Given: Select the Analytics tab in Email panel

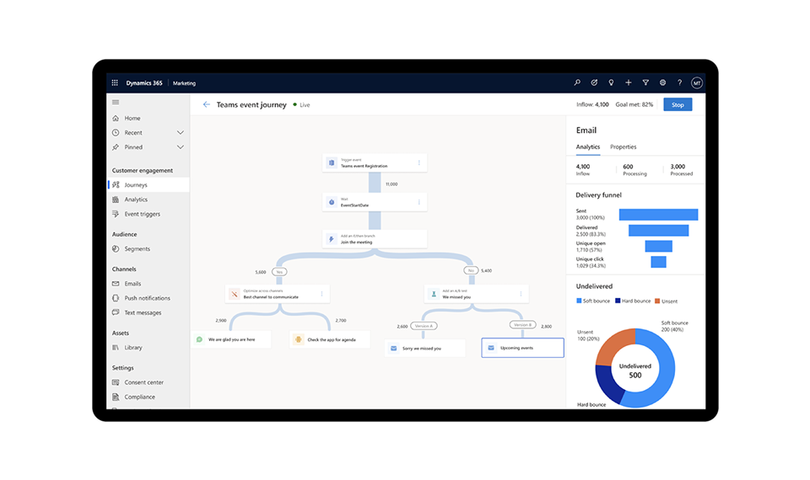Looking at the screenshot, I should [x=588, y=147].
